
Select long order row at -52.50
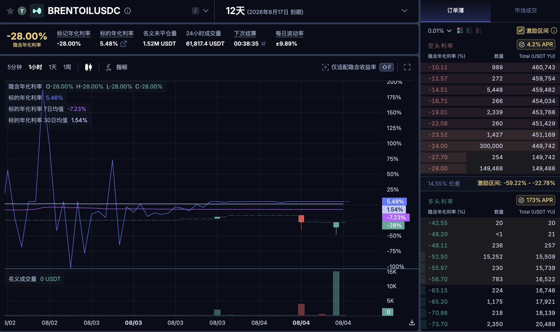[490, 257]
